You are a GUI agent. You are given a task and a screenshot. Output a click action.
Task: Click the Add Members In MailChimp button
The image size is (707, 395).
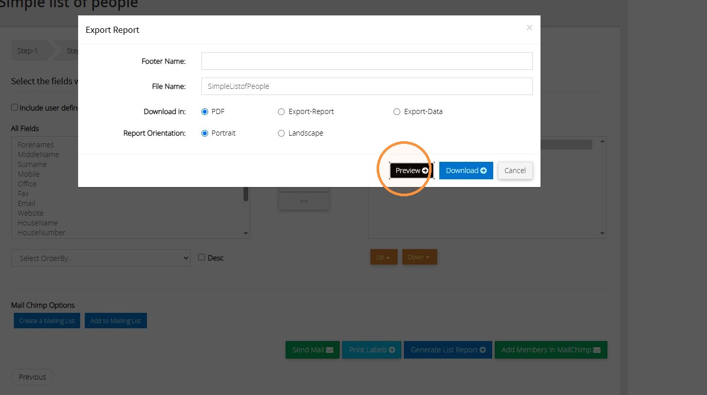click(x=551, y=350)
